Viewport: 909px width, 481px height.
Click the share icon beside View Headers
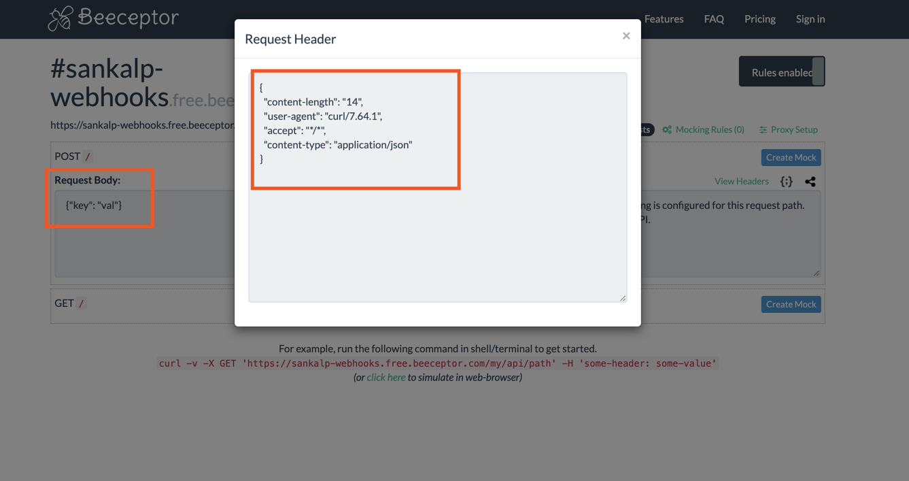(x=810, y=182)
